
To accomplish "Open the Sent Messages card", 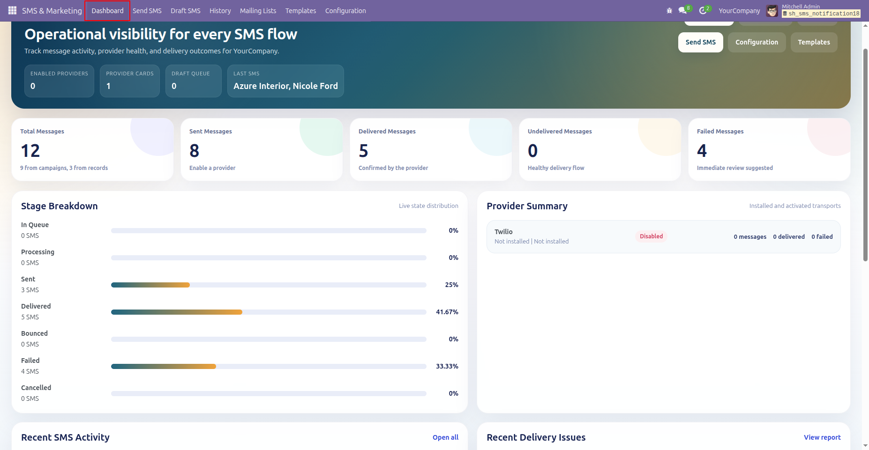I will tap(262, 149).
